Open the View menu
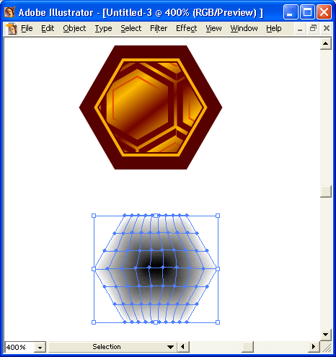This screenshot has width=336, height=357. [213, 28]
